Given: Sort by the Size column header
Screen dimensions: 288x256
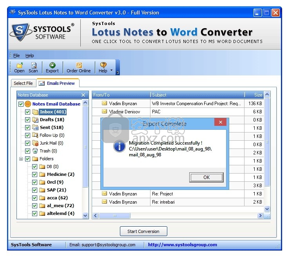Looking at the screenshot, I should (254, 95).
